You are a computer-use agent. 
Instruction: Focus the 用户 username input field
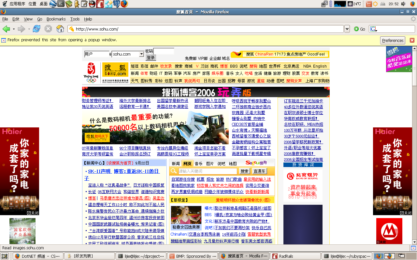point(96,54)
